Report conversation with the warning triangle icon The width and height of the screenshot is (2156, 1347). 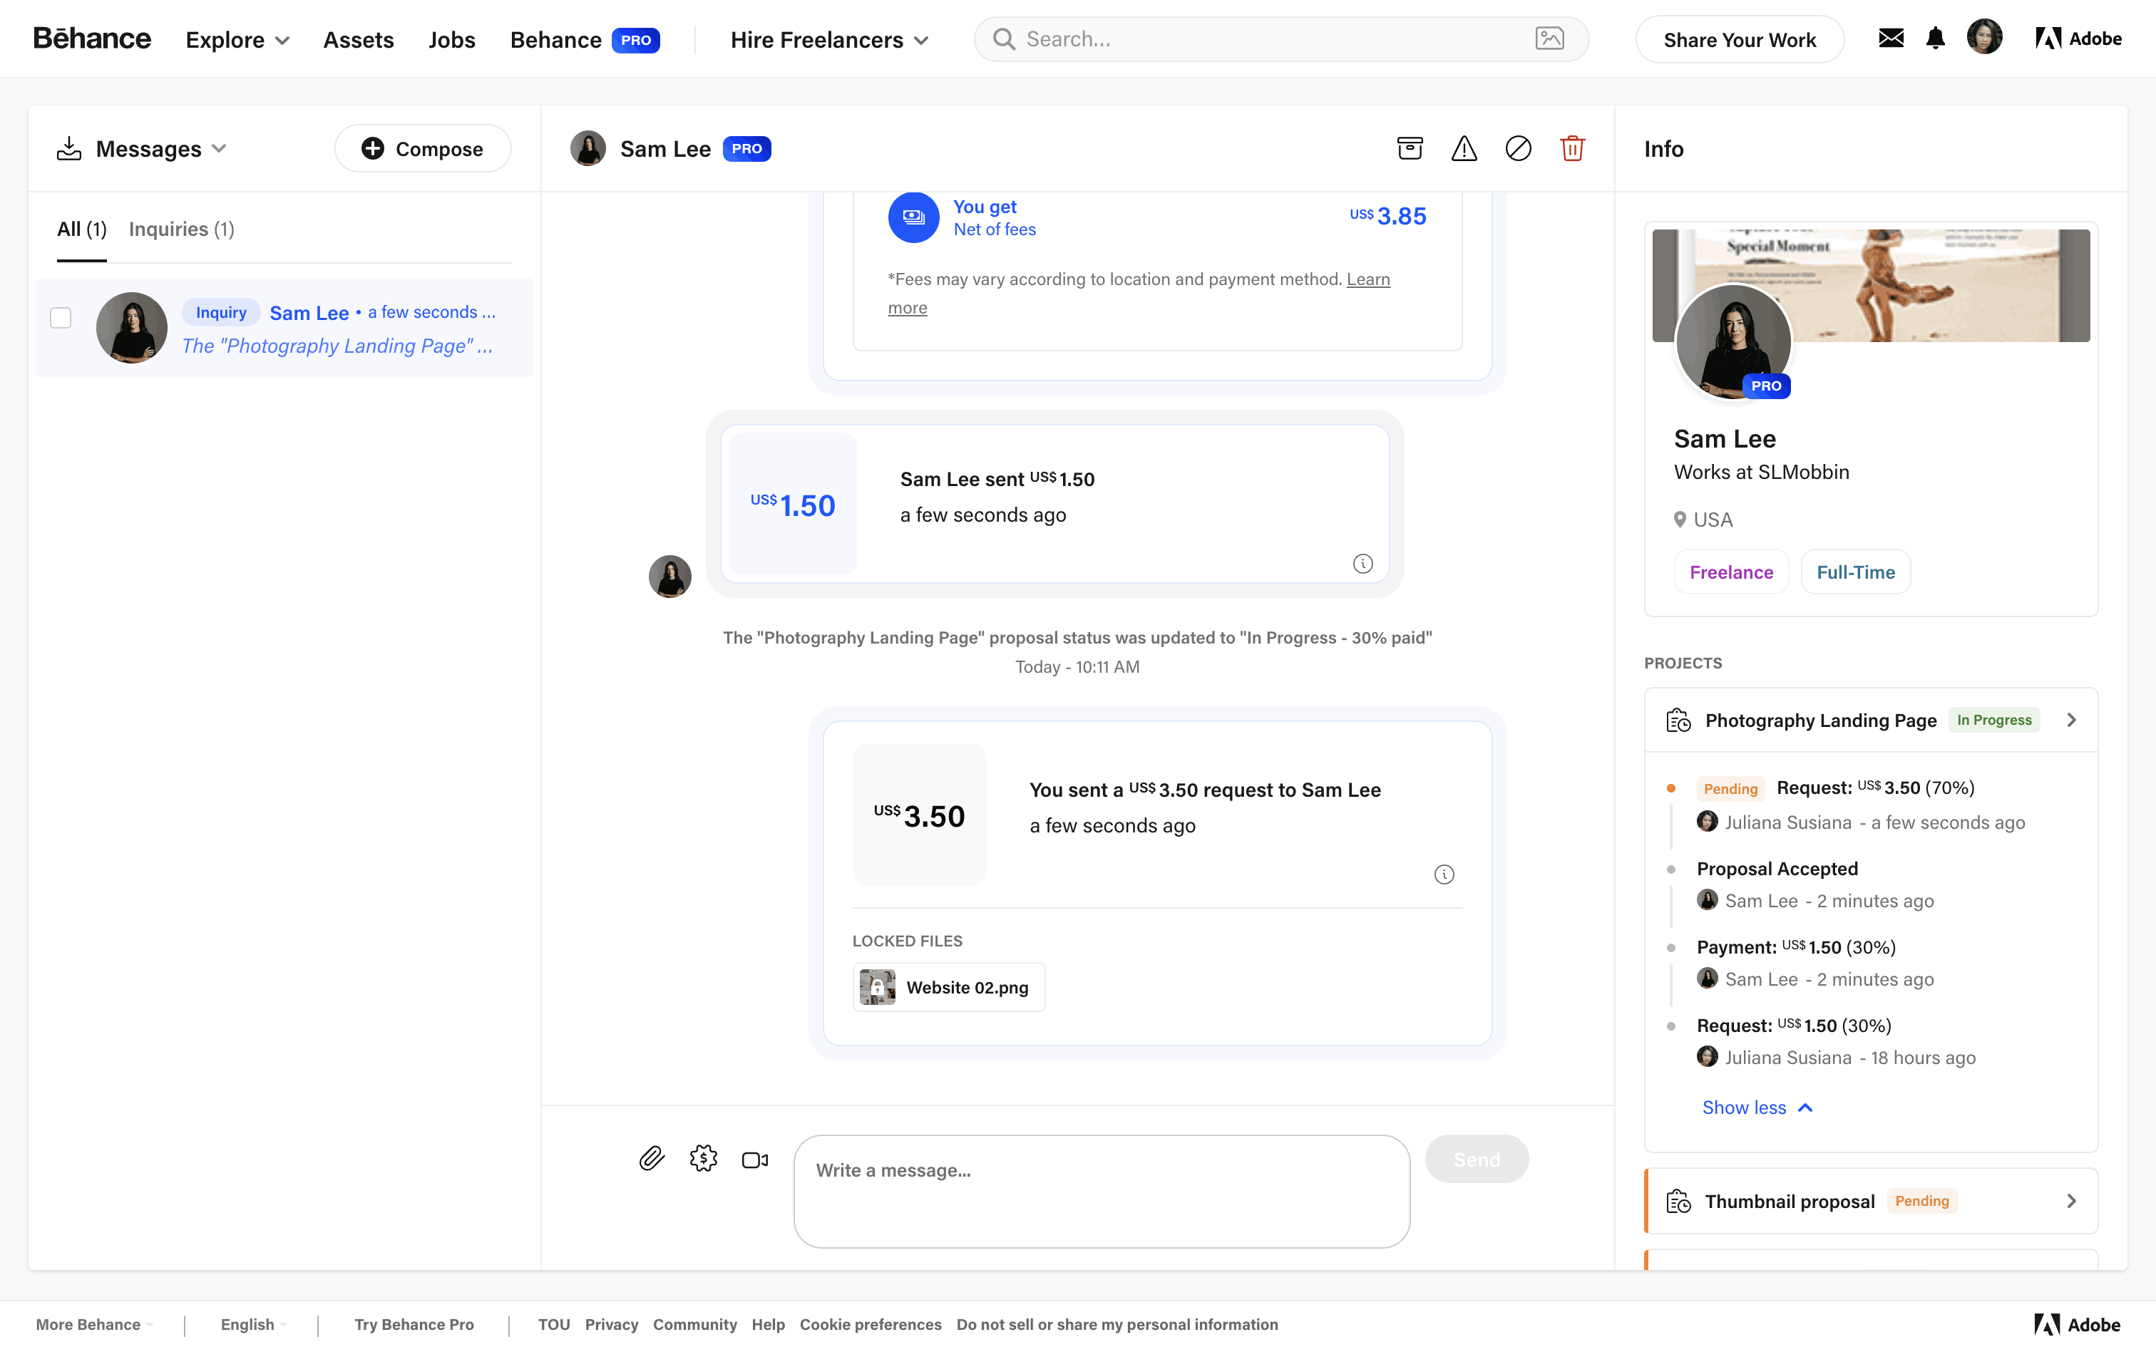tap(1464, 148)
